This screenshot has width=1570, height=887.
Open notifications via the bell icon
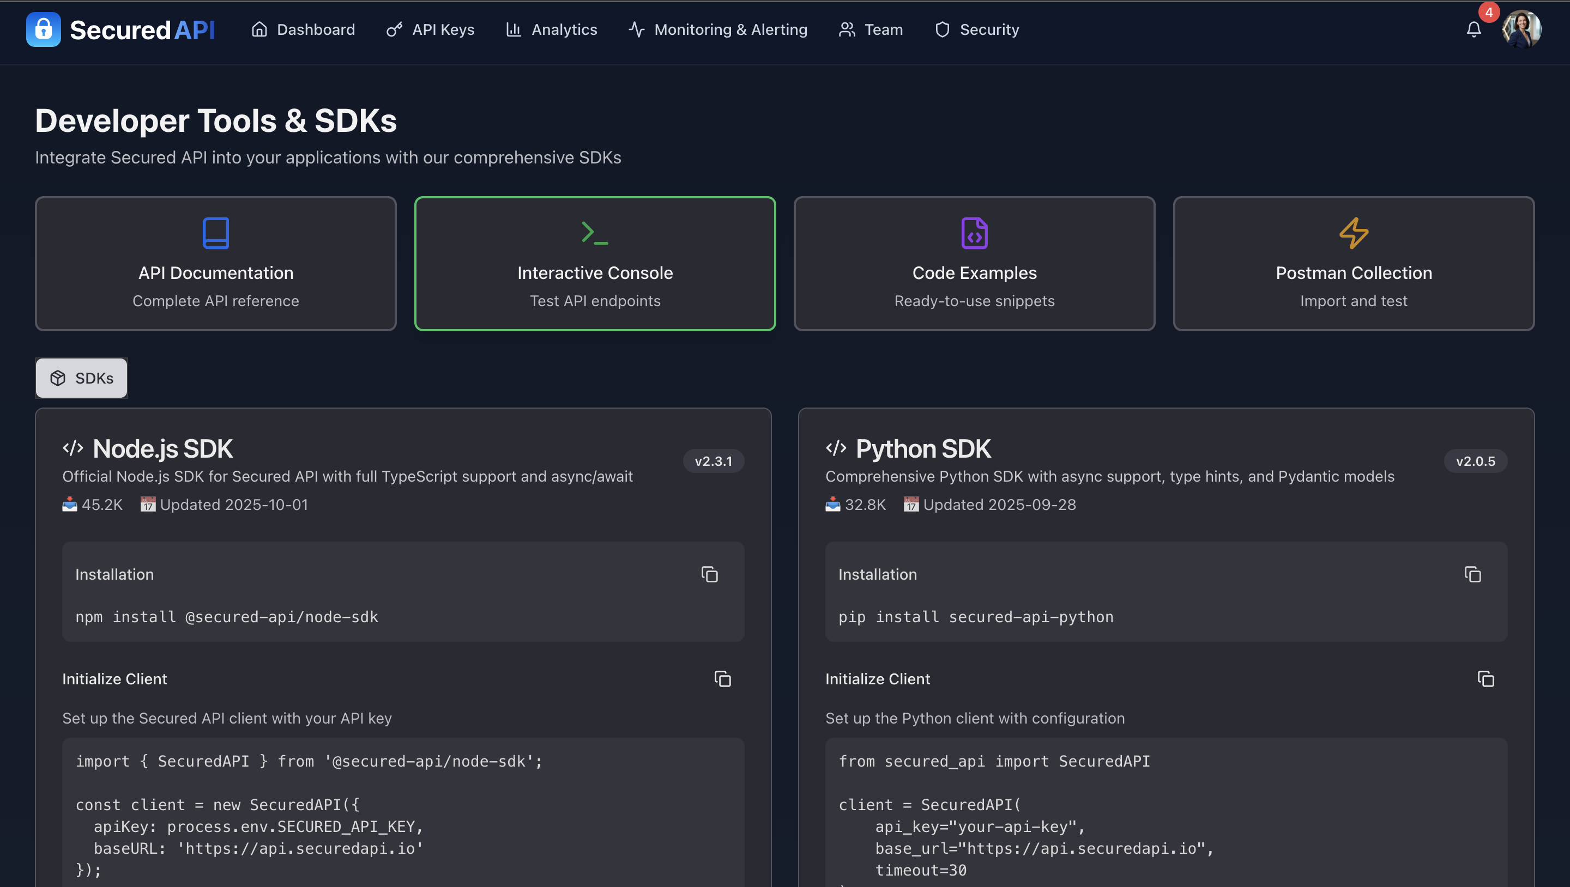[1473, 29]
